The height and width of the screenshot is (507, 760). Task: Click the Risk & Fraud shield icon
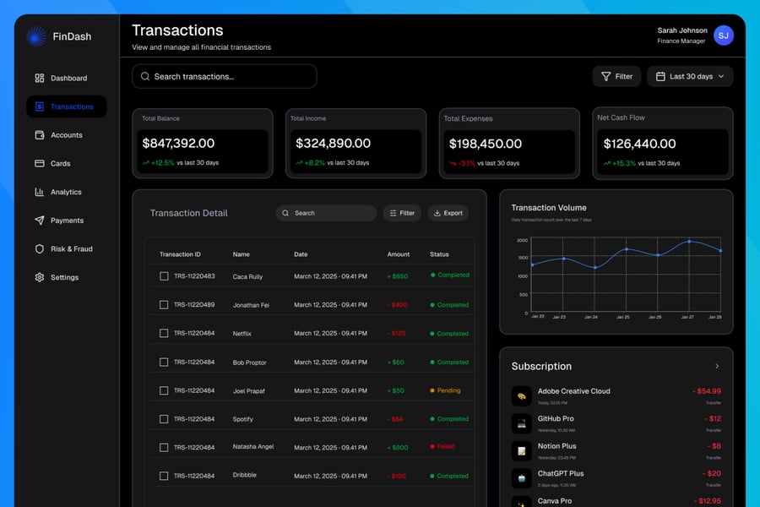pyautogui.click(x=39, y=249)
